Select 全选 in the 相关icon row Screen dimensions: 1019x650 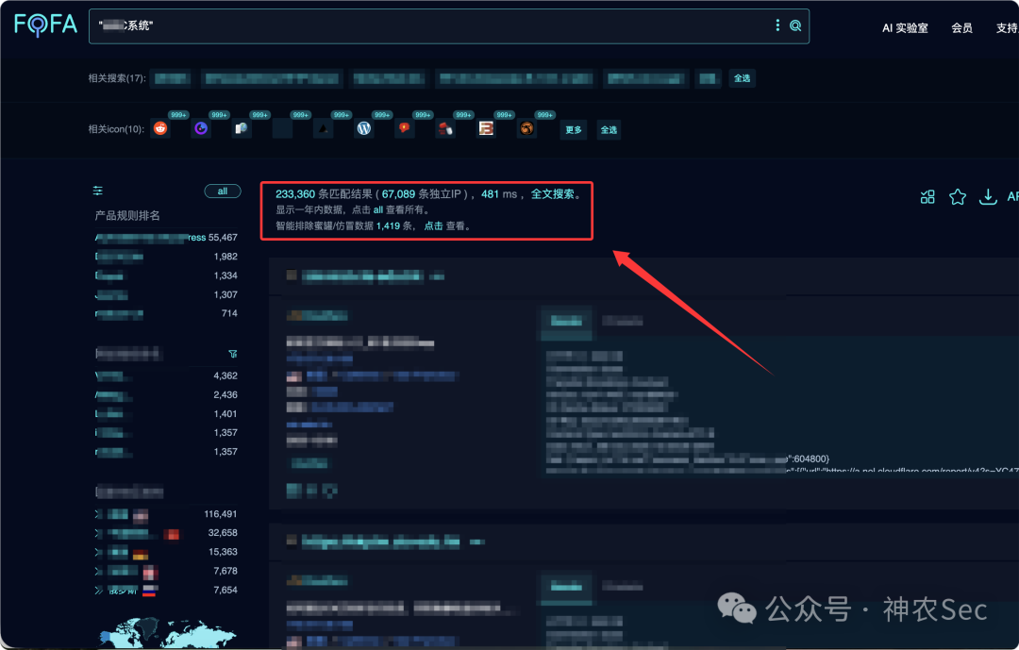click(609, 129)
